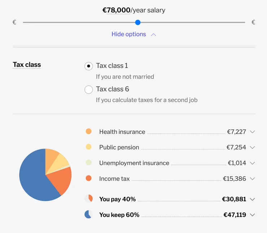The width and height of the screenshot is (267, 233).
Task: Click the small euro icon left of slider
Action: (x=14, y=22)
